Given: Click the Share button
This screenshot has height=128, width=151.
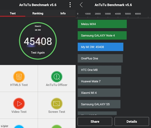Looking at the screenshot, I should tap(95, 121).
